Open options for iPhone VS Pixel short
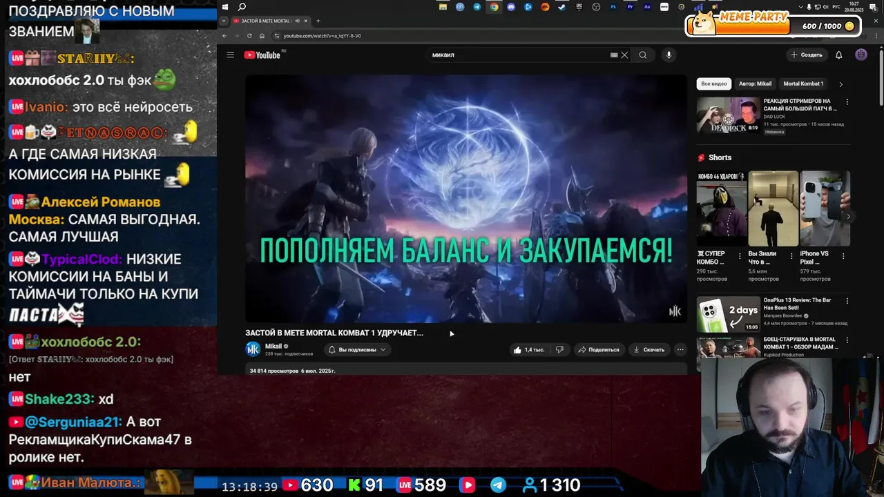Viewport: 884px width, 497px height. click(843, 255)
